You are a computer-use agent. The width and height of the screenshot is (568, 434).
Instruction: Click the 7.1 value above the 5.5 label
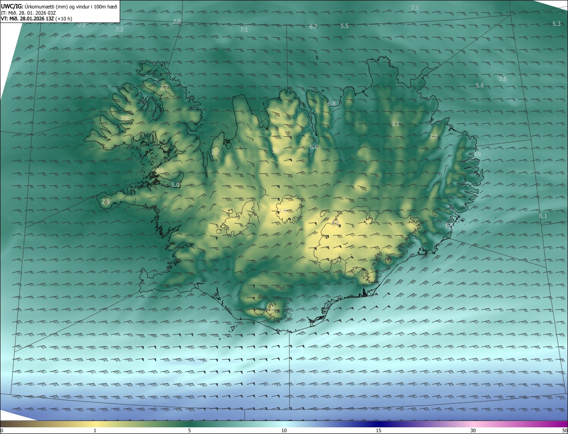[415, 8]
